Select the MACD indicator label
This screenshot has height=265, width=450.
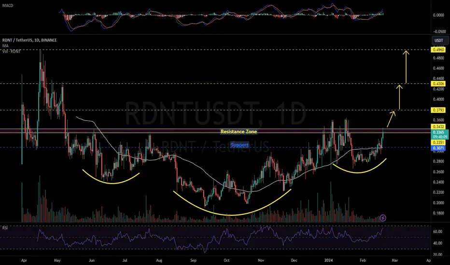(7, 5)
